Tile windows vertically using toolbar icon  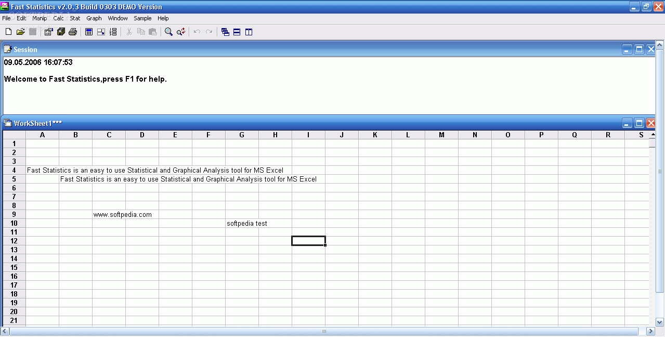pos(249,32)
